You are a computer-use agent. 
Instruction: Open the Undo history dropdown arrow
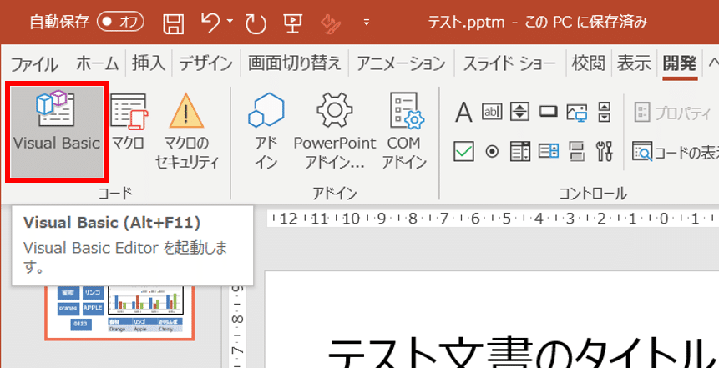[x=230, y=21]
